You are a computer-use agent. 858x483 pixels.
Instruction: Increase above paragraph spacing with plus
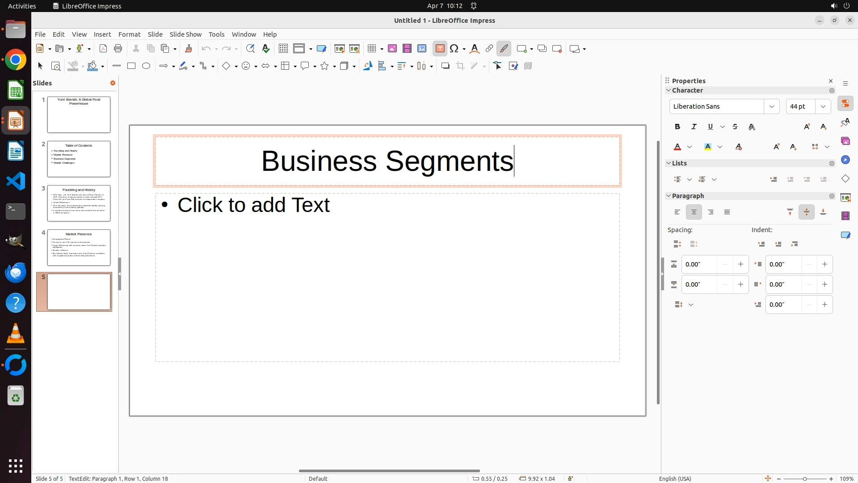[740, 264]
